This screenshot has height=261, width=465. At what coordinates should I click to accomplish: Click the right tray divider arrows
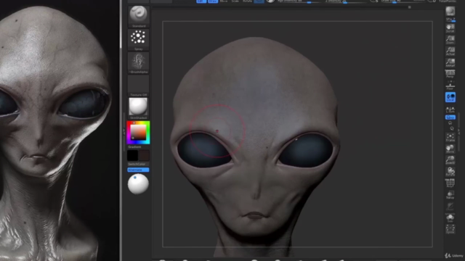click(x=458, y=131)
